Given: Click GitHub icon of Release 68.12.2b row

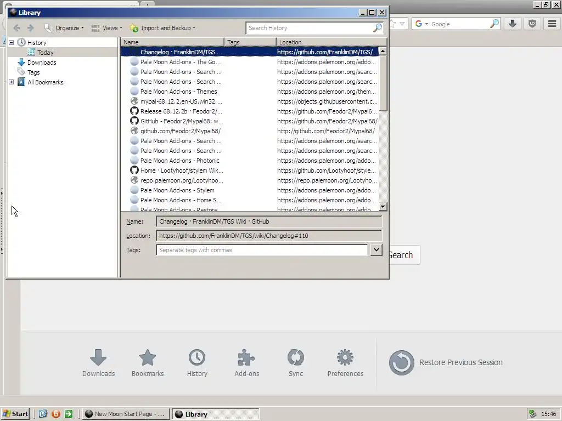Looking at the screenshot, I should (134, 111).
